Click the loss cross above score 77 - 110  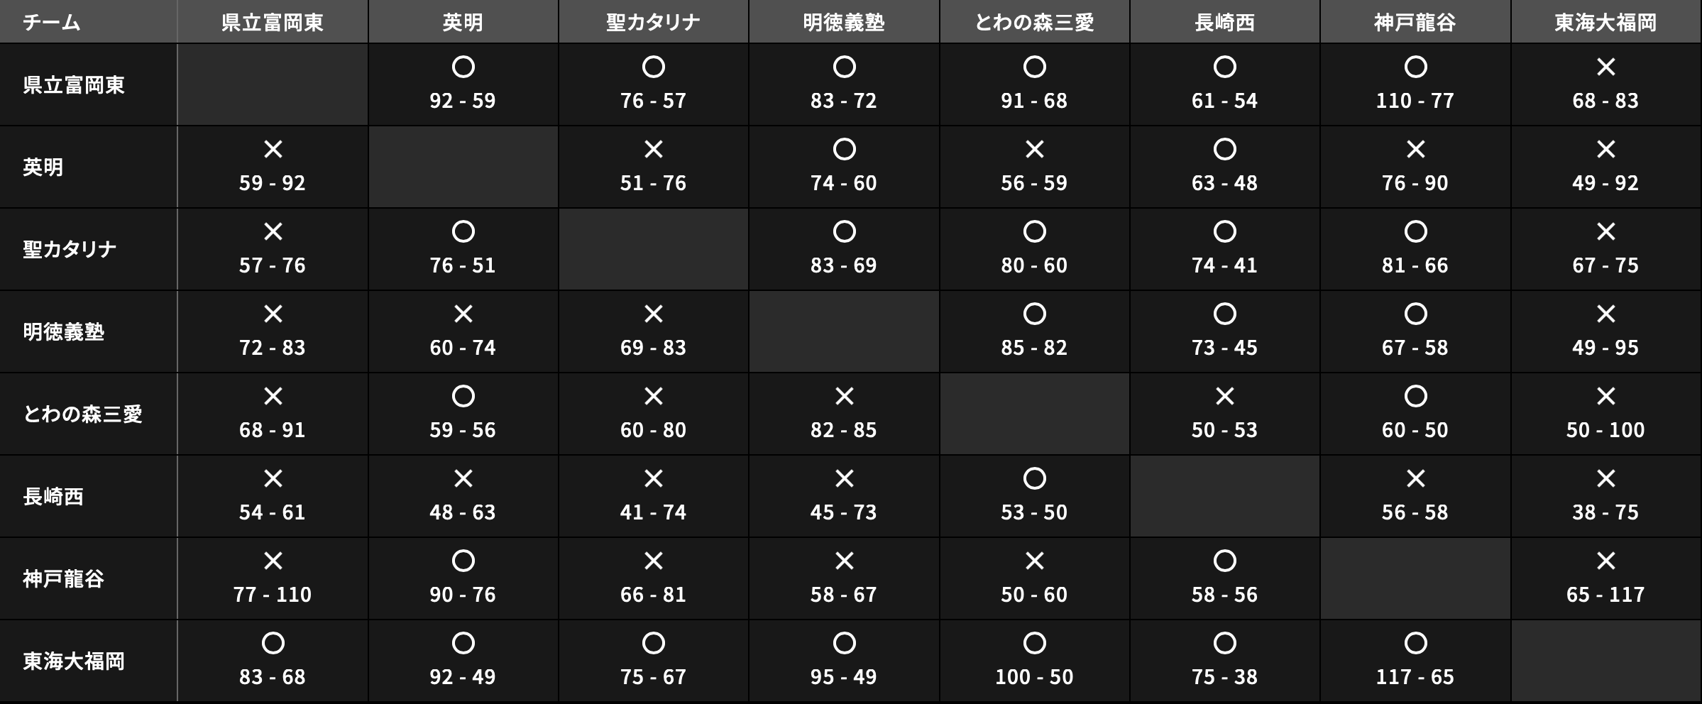[273, 561]
